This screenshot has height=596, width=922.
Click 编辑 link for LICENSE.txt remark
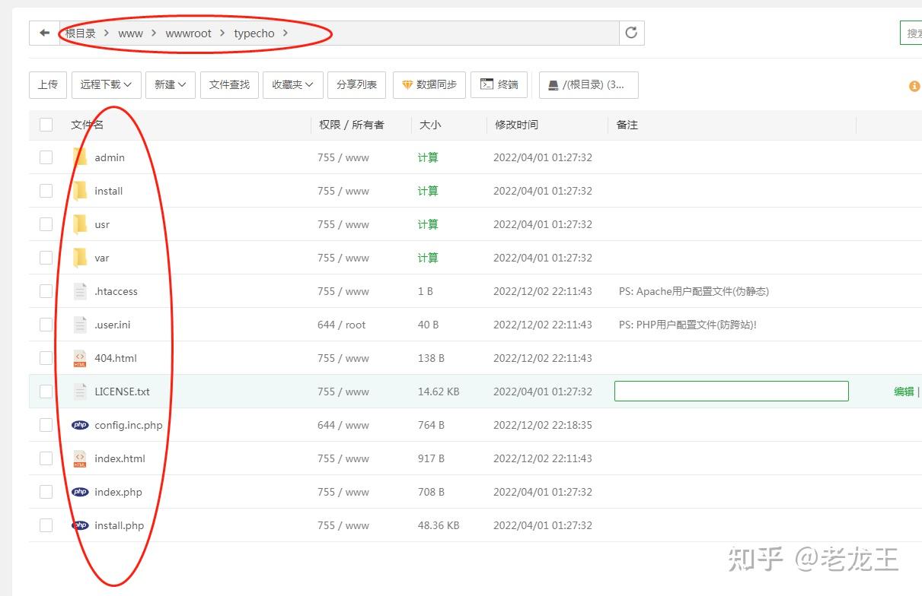tap(903, 392)
